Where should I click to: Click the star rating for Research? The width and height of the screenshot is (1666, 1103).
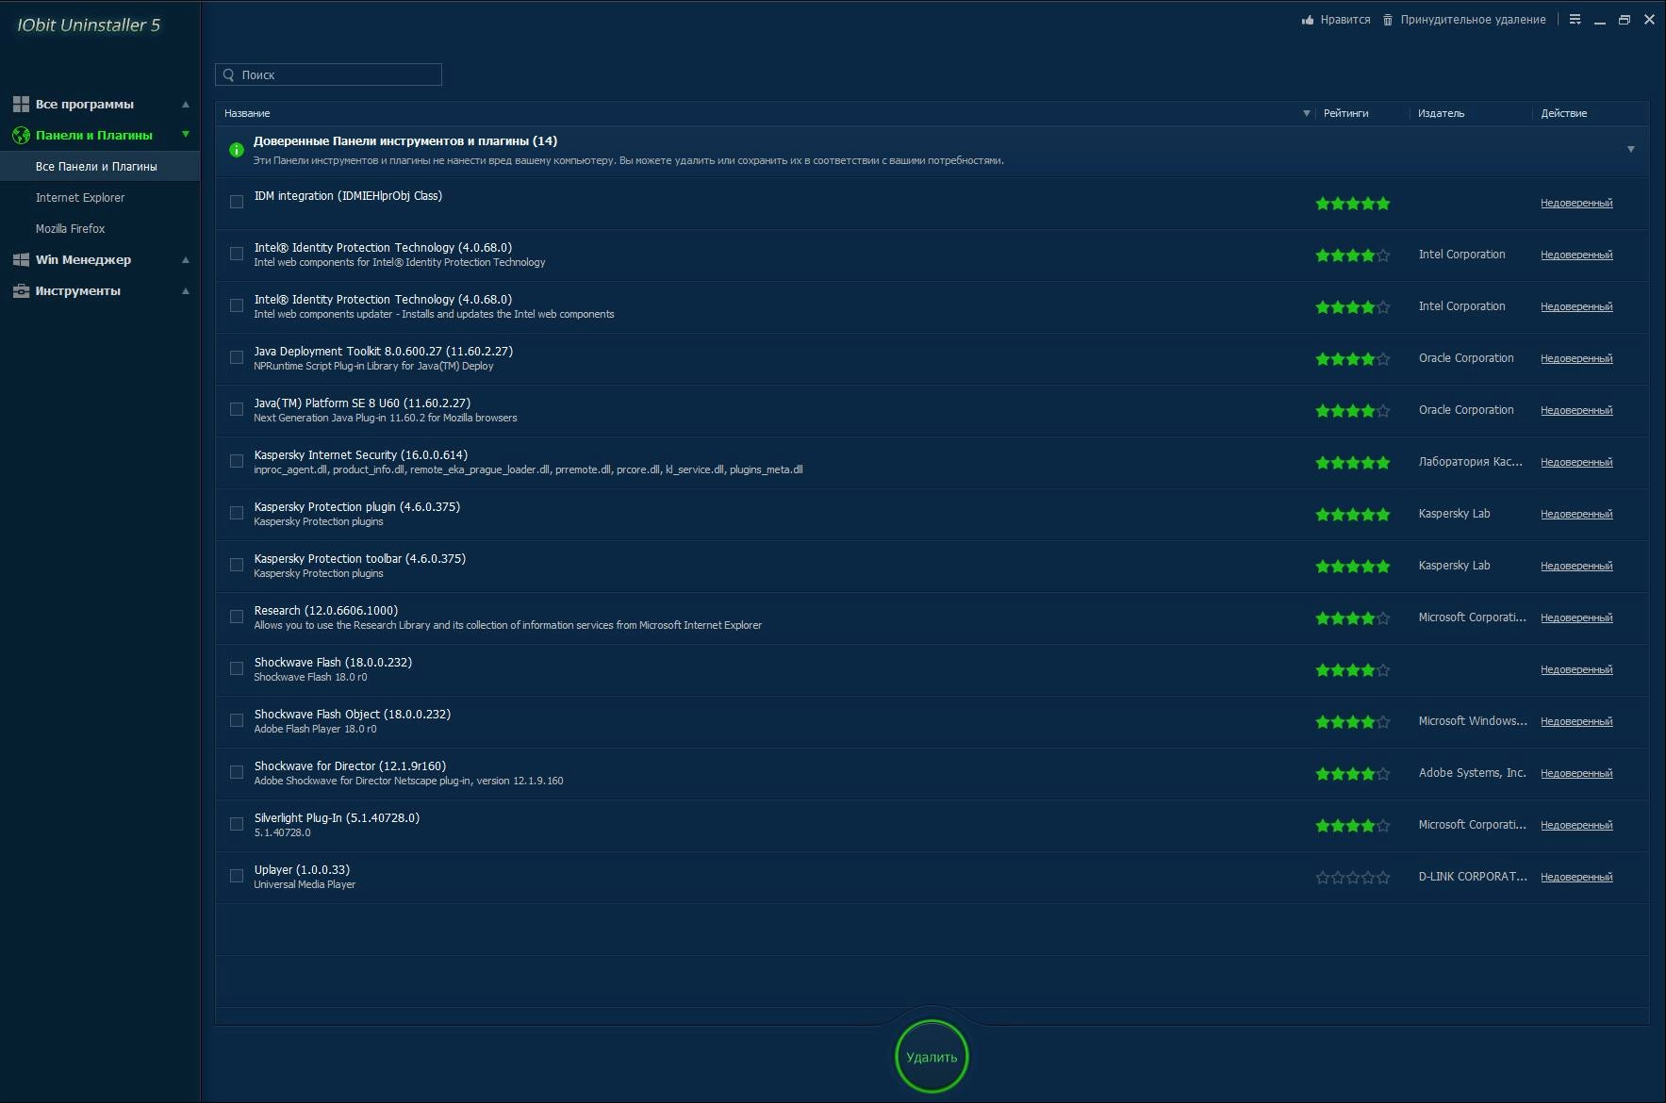1353,618
